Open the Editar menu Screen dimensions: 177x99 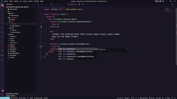pos(11,1)
